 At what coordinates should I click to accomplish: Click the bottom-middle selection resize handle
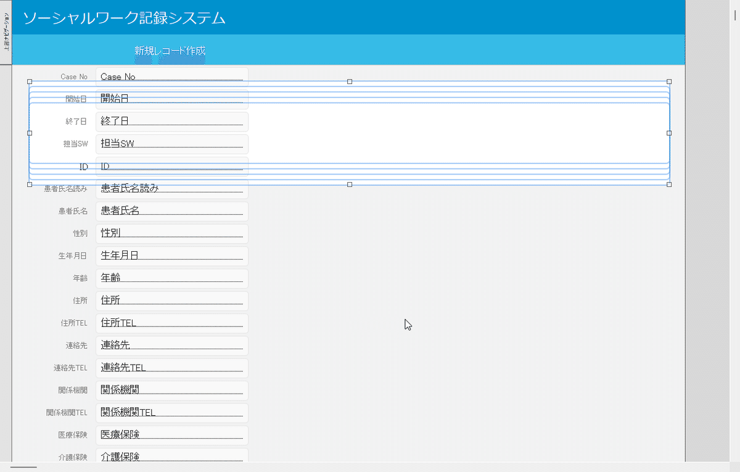pos(350,184)
